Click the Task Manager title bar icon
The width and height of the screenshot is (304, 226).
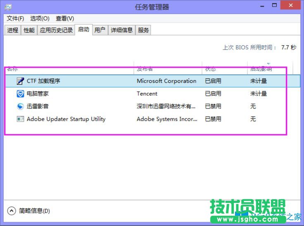pyautogui.click(x=8, y=7)
